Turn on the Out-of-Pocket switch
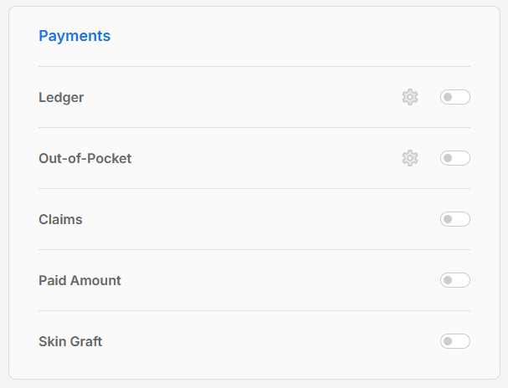The width and height of the screenshot is (508, 388). (454, 158)
